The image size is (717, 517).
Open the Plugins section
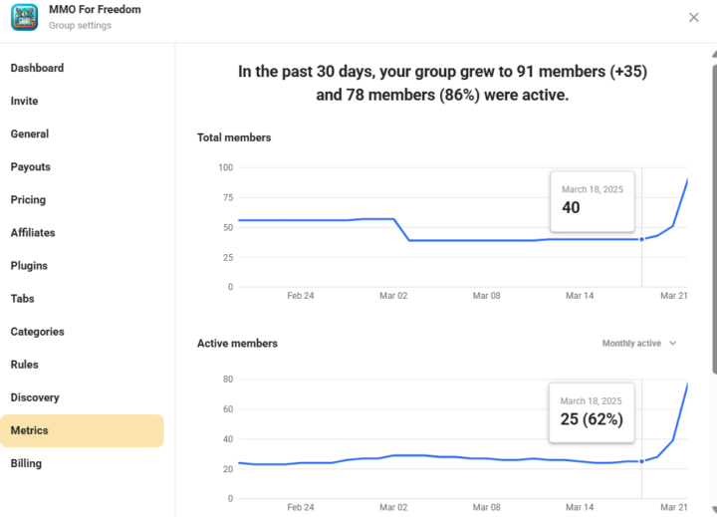[29, 266]
